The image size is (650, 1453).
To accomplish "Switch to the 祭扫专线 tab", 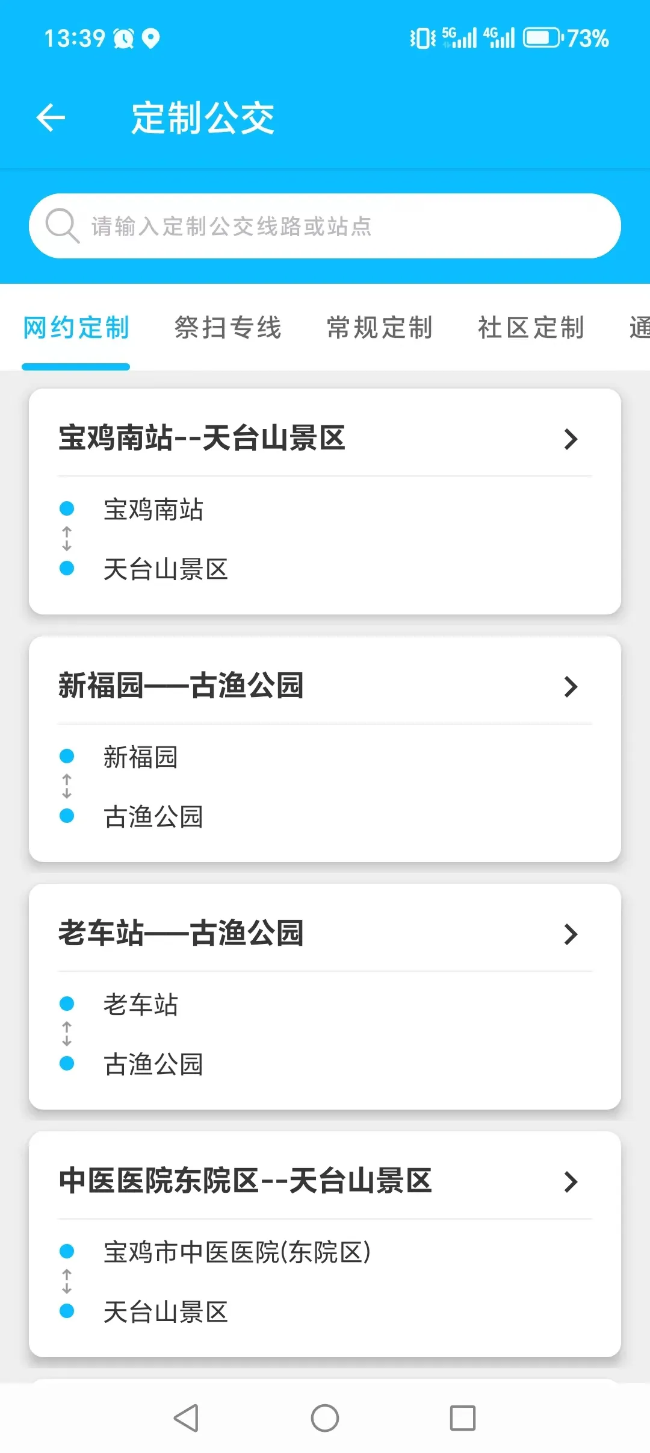I will click(x=227, y=328).
